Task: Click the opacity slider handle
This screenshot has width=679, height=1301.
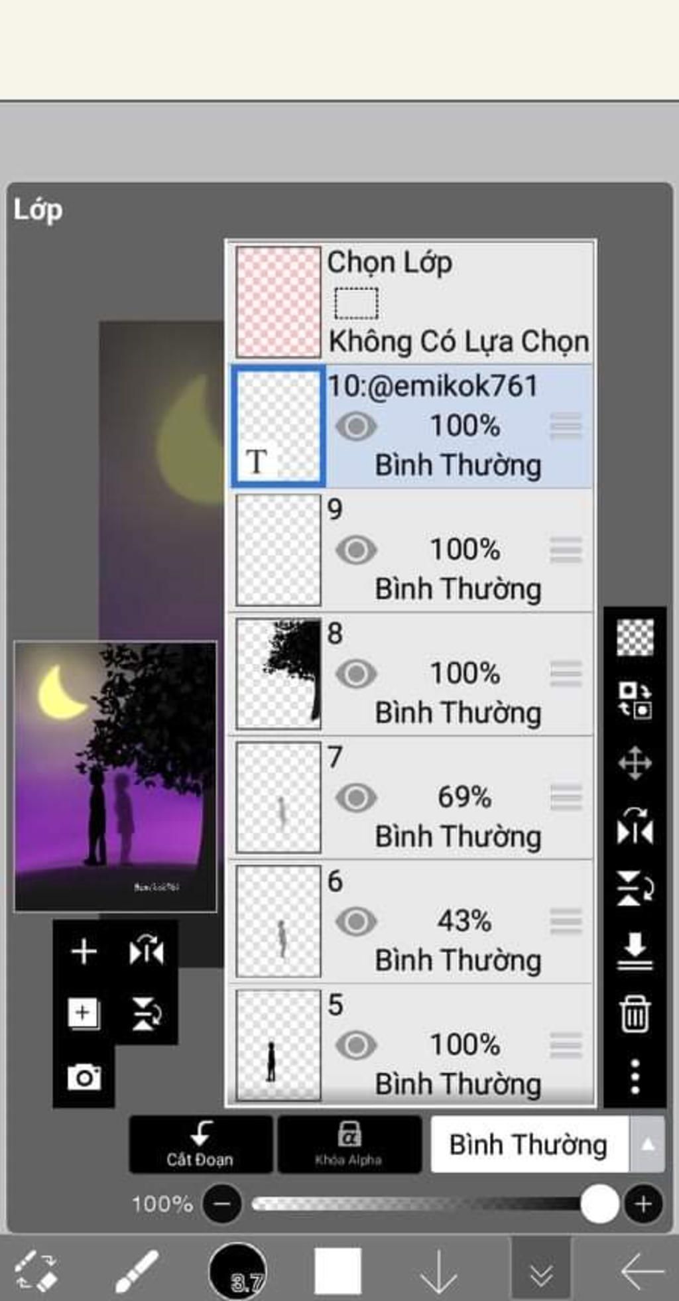Action: tap(599, 1204)
